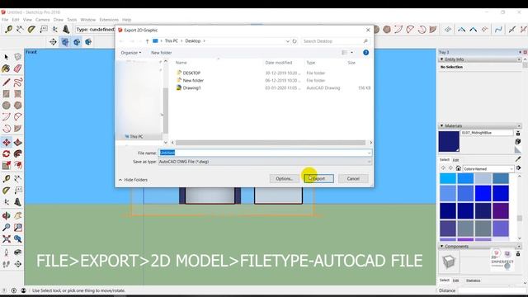The width and height of the screenshot is (528, 297).
Task: Open export Options button
Action: coord(285,178)
